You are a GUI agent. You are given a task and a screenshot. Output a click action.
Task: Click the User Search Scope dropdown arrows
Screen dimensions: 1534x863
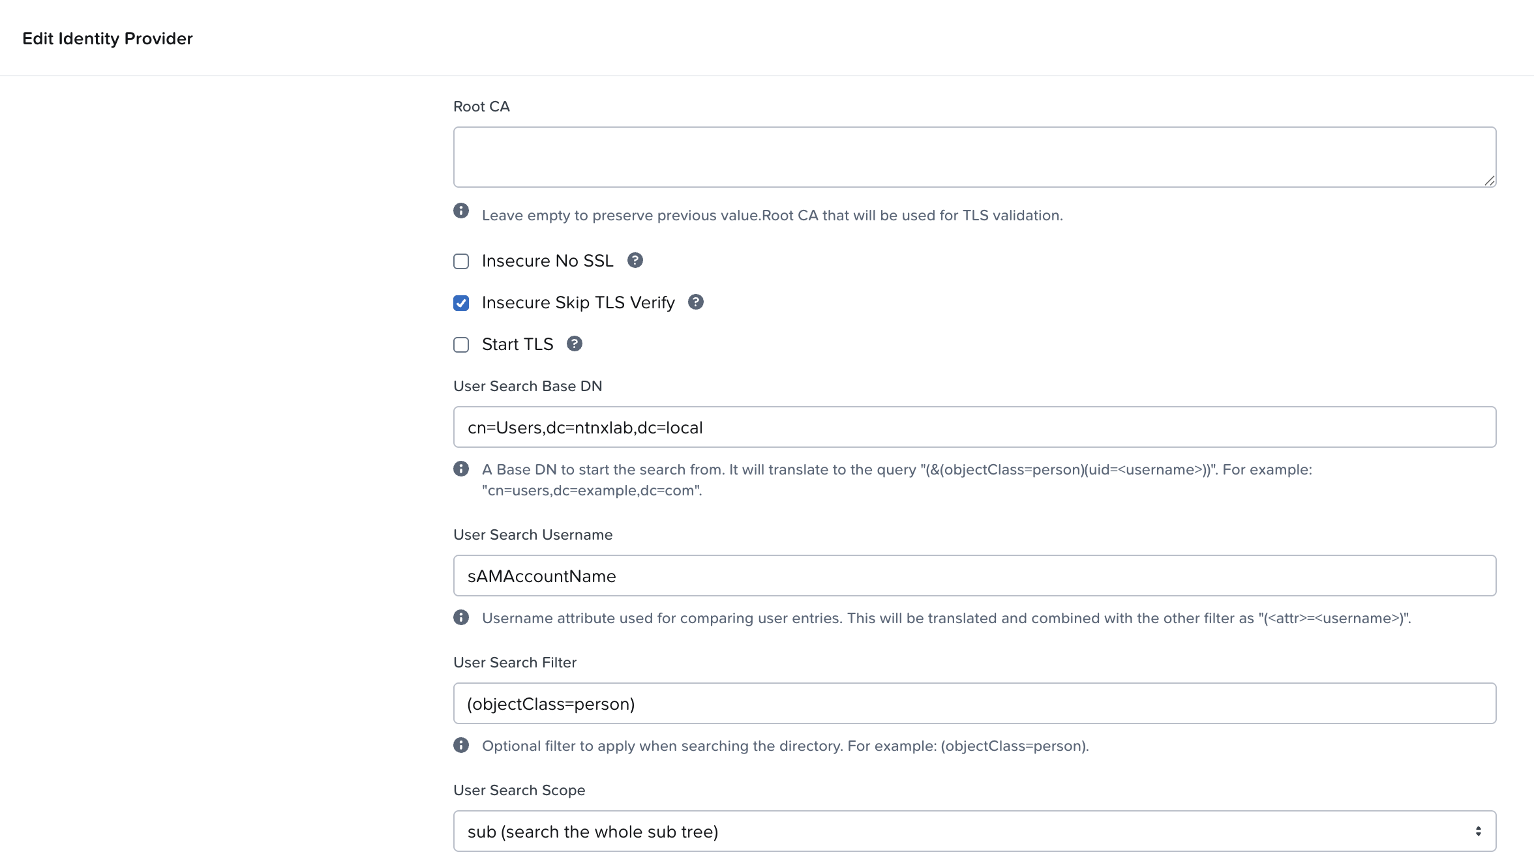point(1478,832)
